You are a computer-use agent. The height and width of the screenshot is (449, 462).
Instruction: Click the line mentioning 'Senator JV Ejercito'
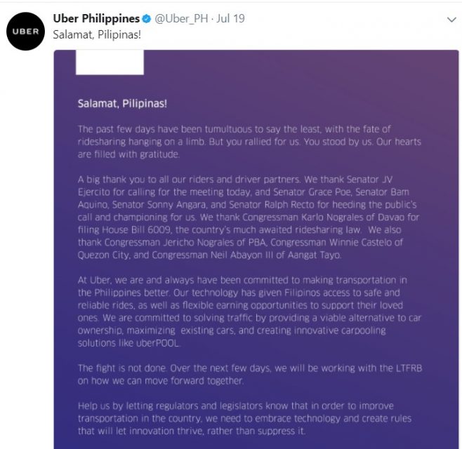pyautogui.click(x=235, y=180)
